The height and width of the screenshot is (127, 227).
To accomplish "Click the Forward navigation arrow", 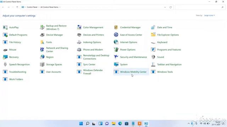I will click(9, 7).
